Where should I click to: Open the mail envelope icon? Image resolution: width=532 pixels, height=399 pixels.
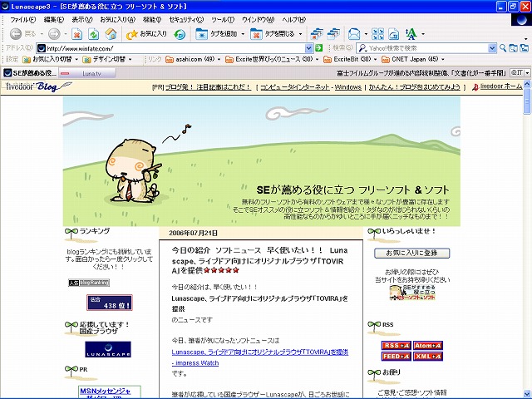point(354,34)
